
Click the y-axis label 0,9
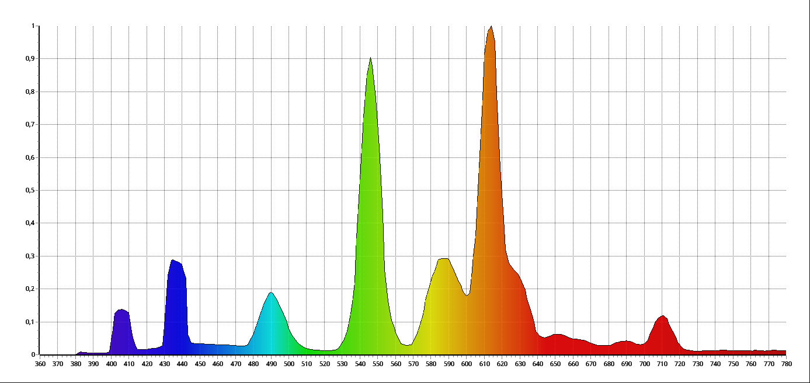(x=31, y=59)
